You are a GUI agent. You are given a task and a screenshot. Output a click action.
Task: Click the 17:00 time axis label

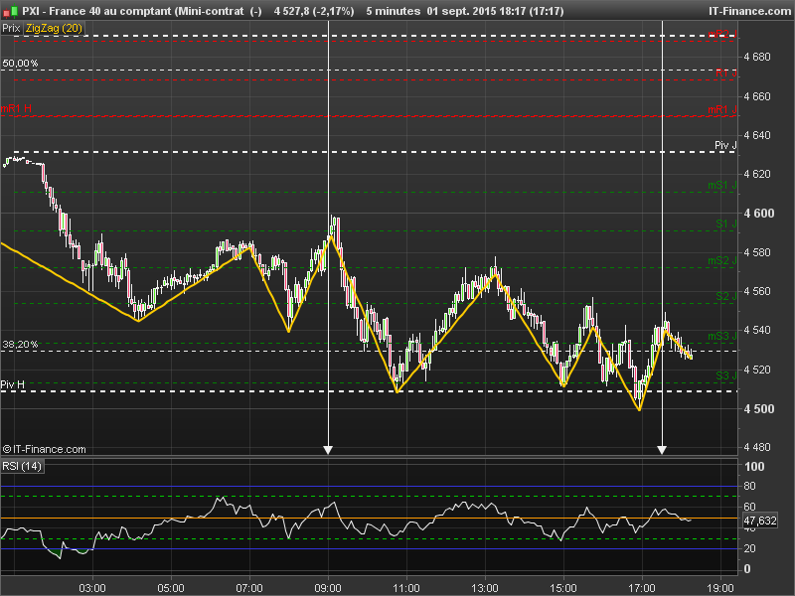642,588
